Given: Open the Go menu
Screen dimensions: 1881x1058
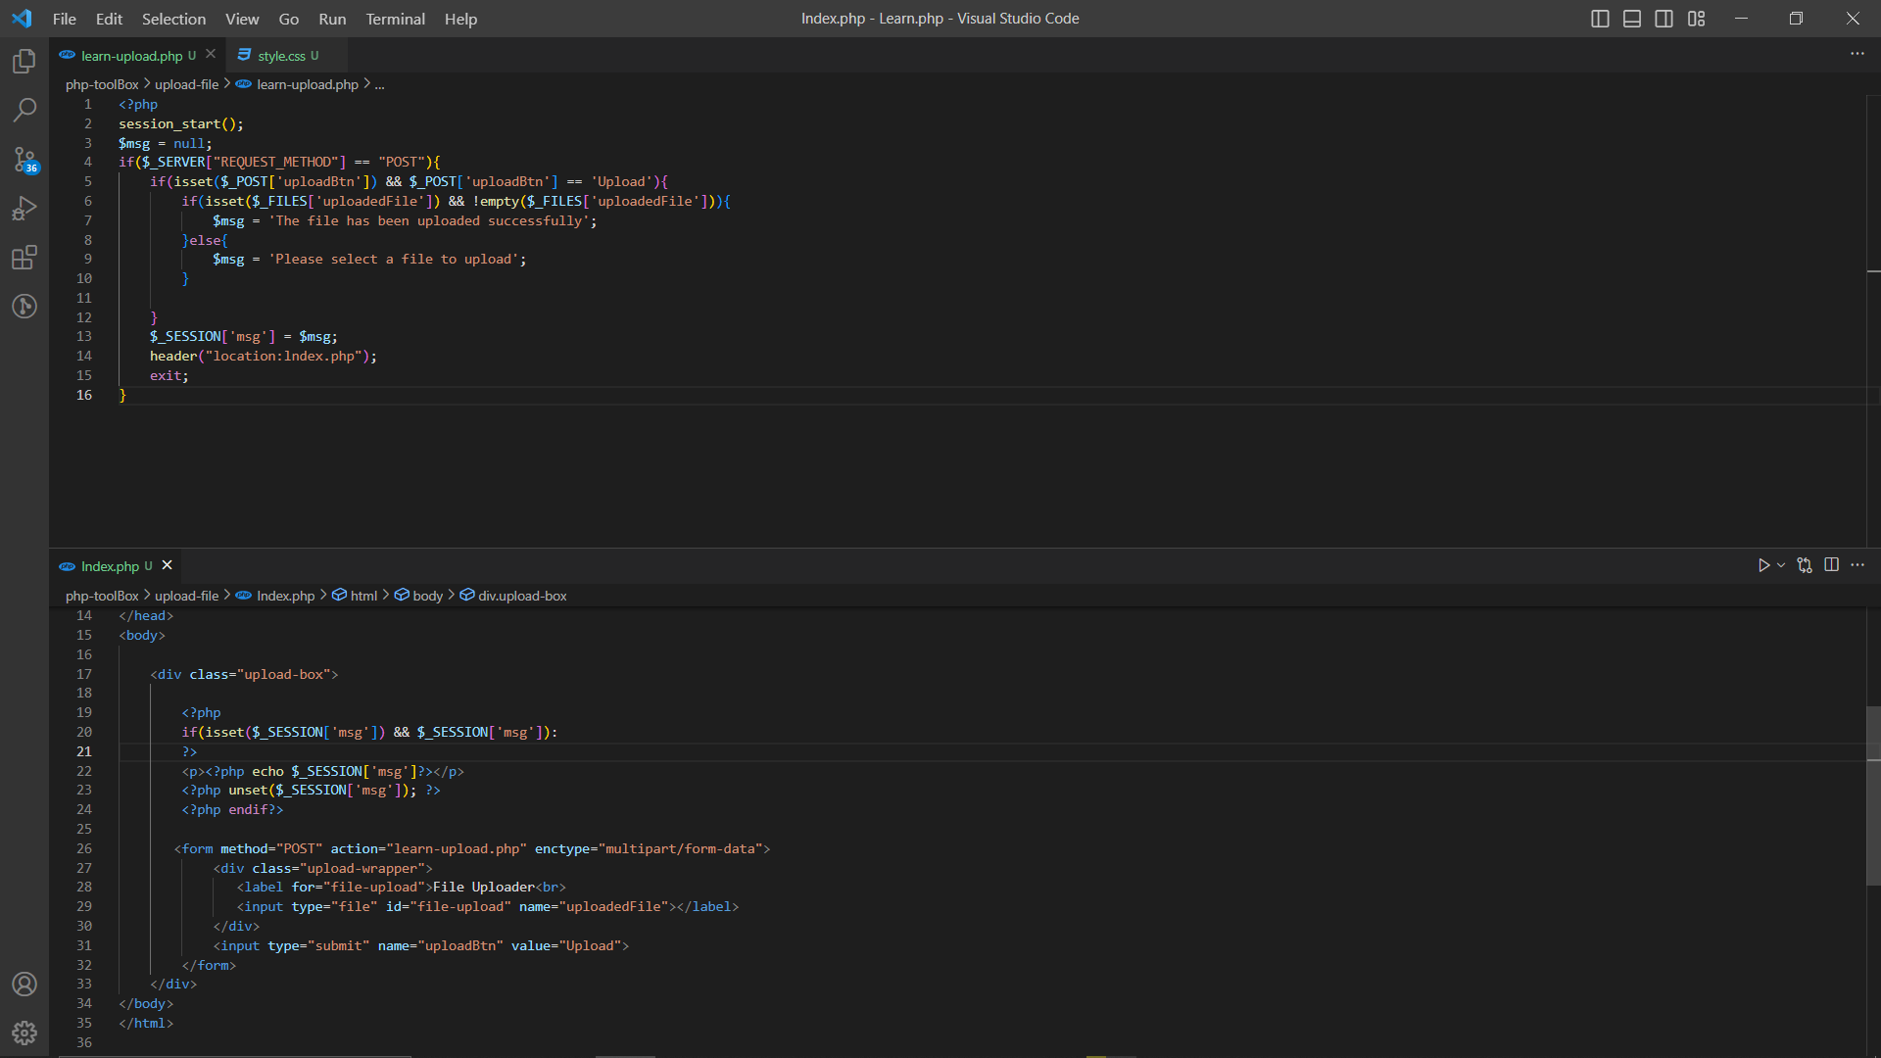Looking at the screenshot, I should click(289, 19).
